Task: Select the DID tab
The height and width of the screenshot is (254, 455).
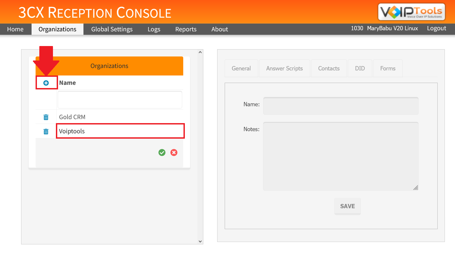Action: tap(360, 68)
